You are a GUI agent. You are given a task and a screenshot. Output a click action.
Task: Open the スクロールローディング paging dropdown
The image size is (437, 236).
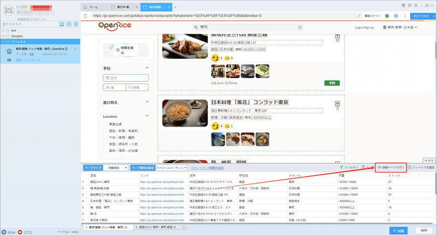click(x=172, y=168)
